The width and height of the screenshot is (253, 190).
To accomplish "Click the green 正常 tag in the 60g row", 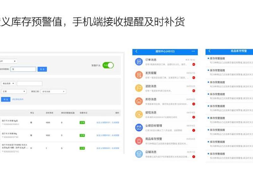I will point(82,136).
